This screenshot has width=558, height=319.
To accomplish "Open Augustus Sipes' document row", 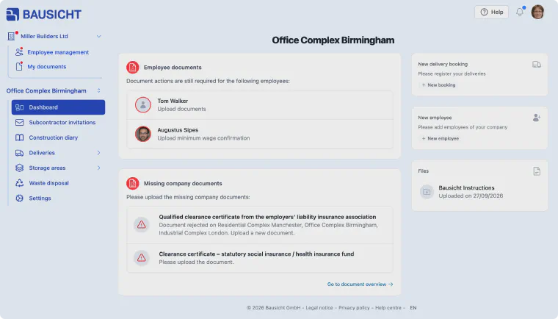I will [260, 134].
